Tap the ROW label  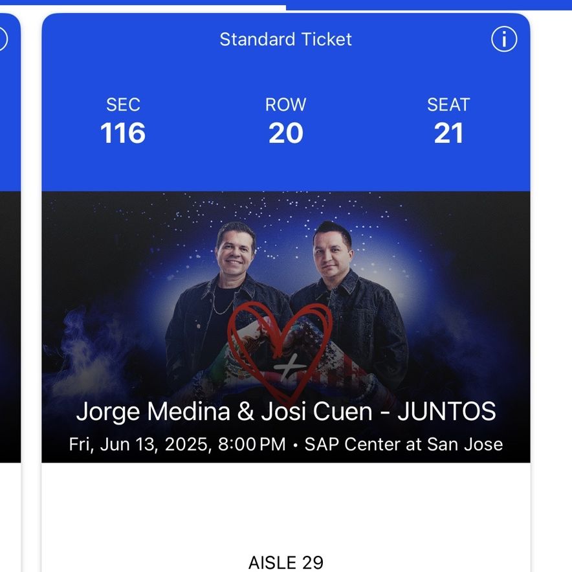285,105
